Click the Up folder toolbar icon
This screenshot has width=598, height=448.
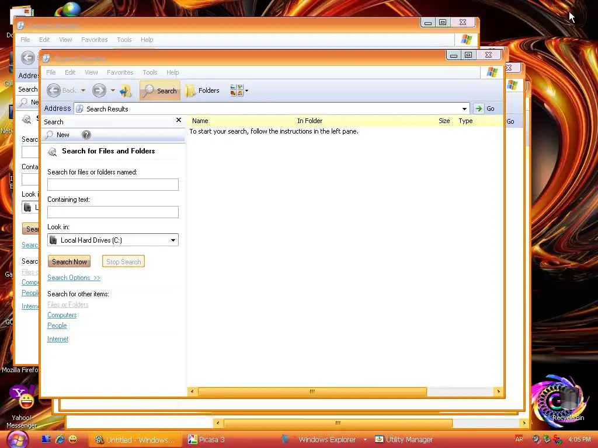[x=126, y=90]
